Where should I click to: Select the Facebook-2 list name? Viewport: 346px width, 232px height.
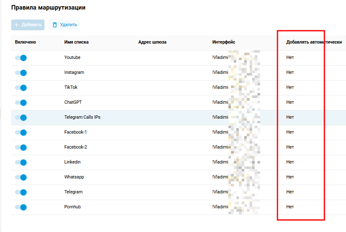click(x=76, y=147)
